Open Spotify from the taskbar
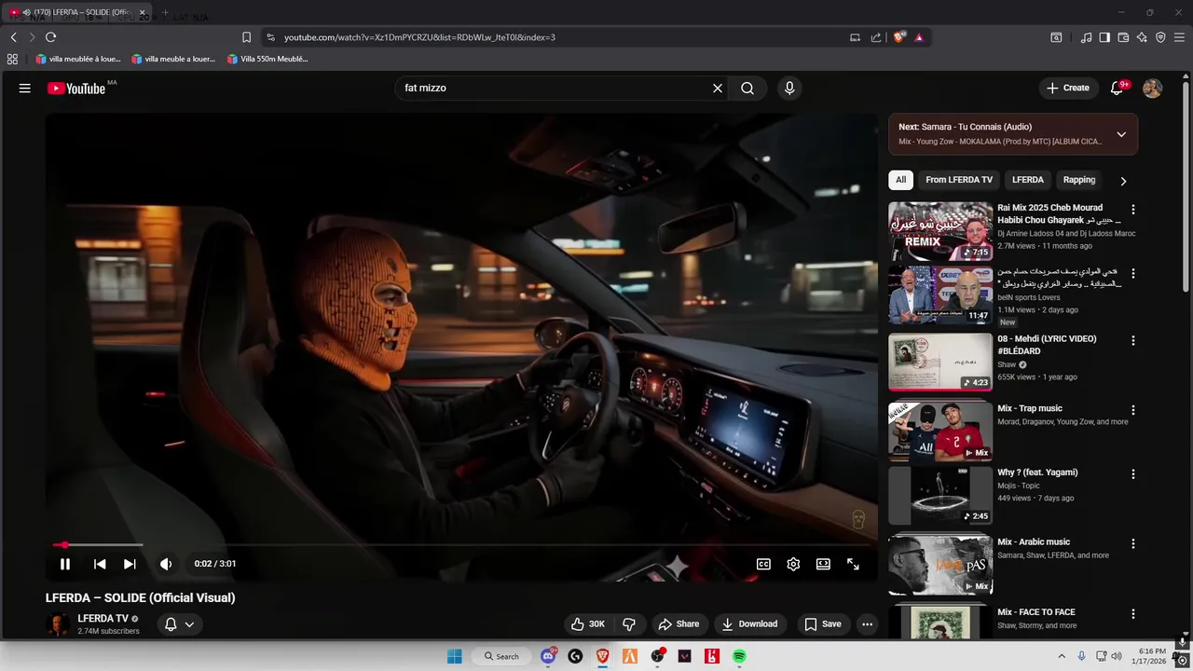 tap(739, 656)
